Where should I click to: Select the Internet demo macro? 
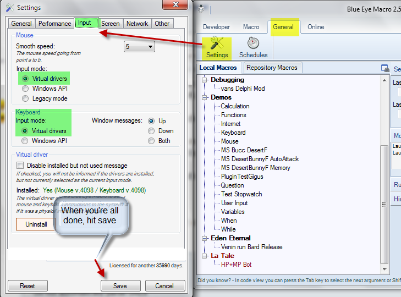230,124
